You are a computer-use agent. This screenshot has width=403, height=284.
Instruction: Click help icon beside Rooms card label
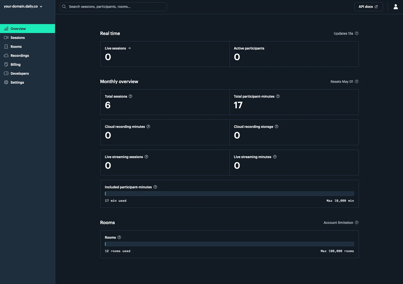(x=119, y=237)
